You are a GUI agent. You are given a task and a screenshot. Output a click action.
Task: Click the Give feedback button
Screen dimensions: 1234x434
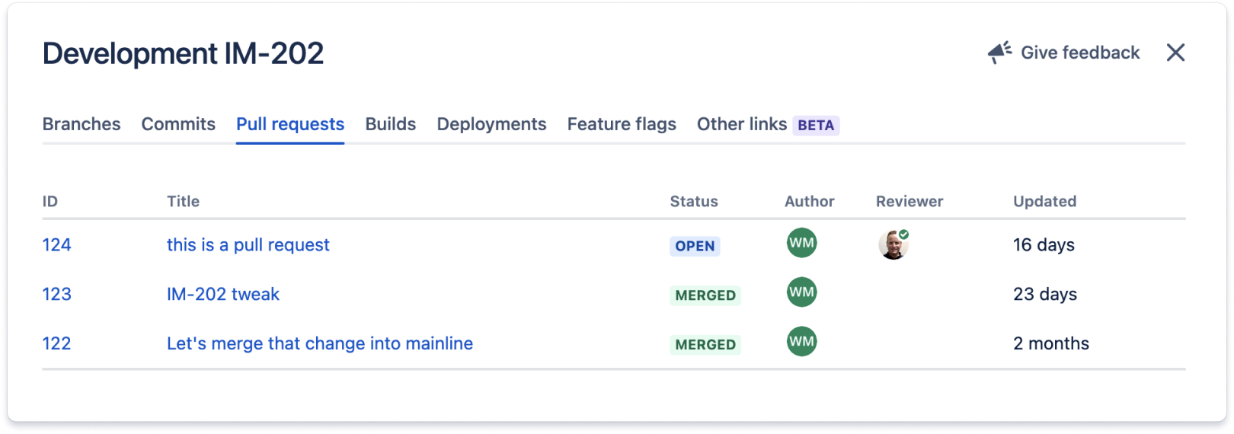point(1079,53)
